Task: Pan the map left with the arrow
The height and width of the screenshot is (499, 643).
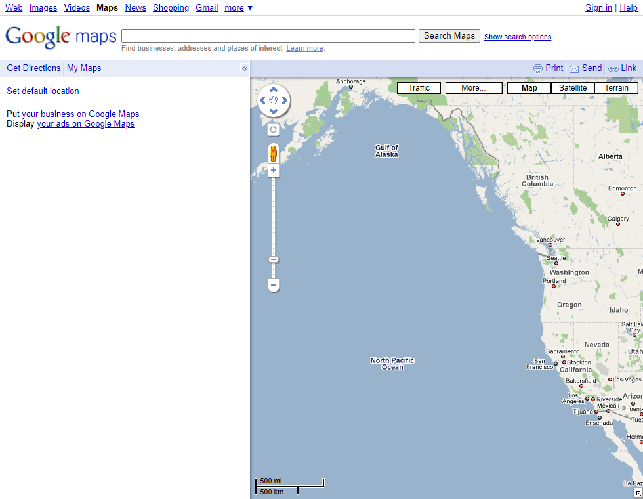Action: coord(263,100)
